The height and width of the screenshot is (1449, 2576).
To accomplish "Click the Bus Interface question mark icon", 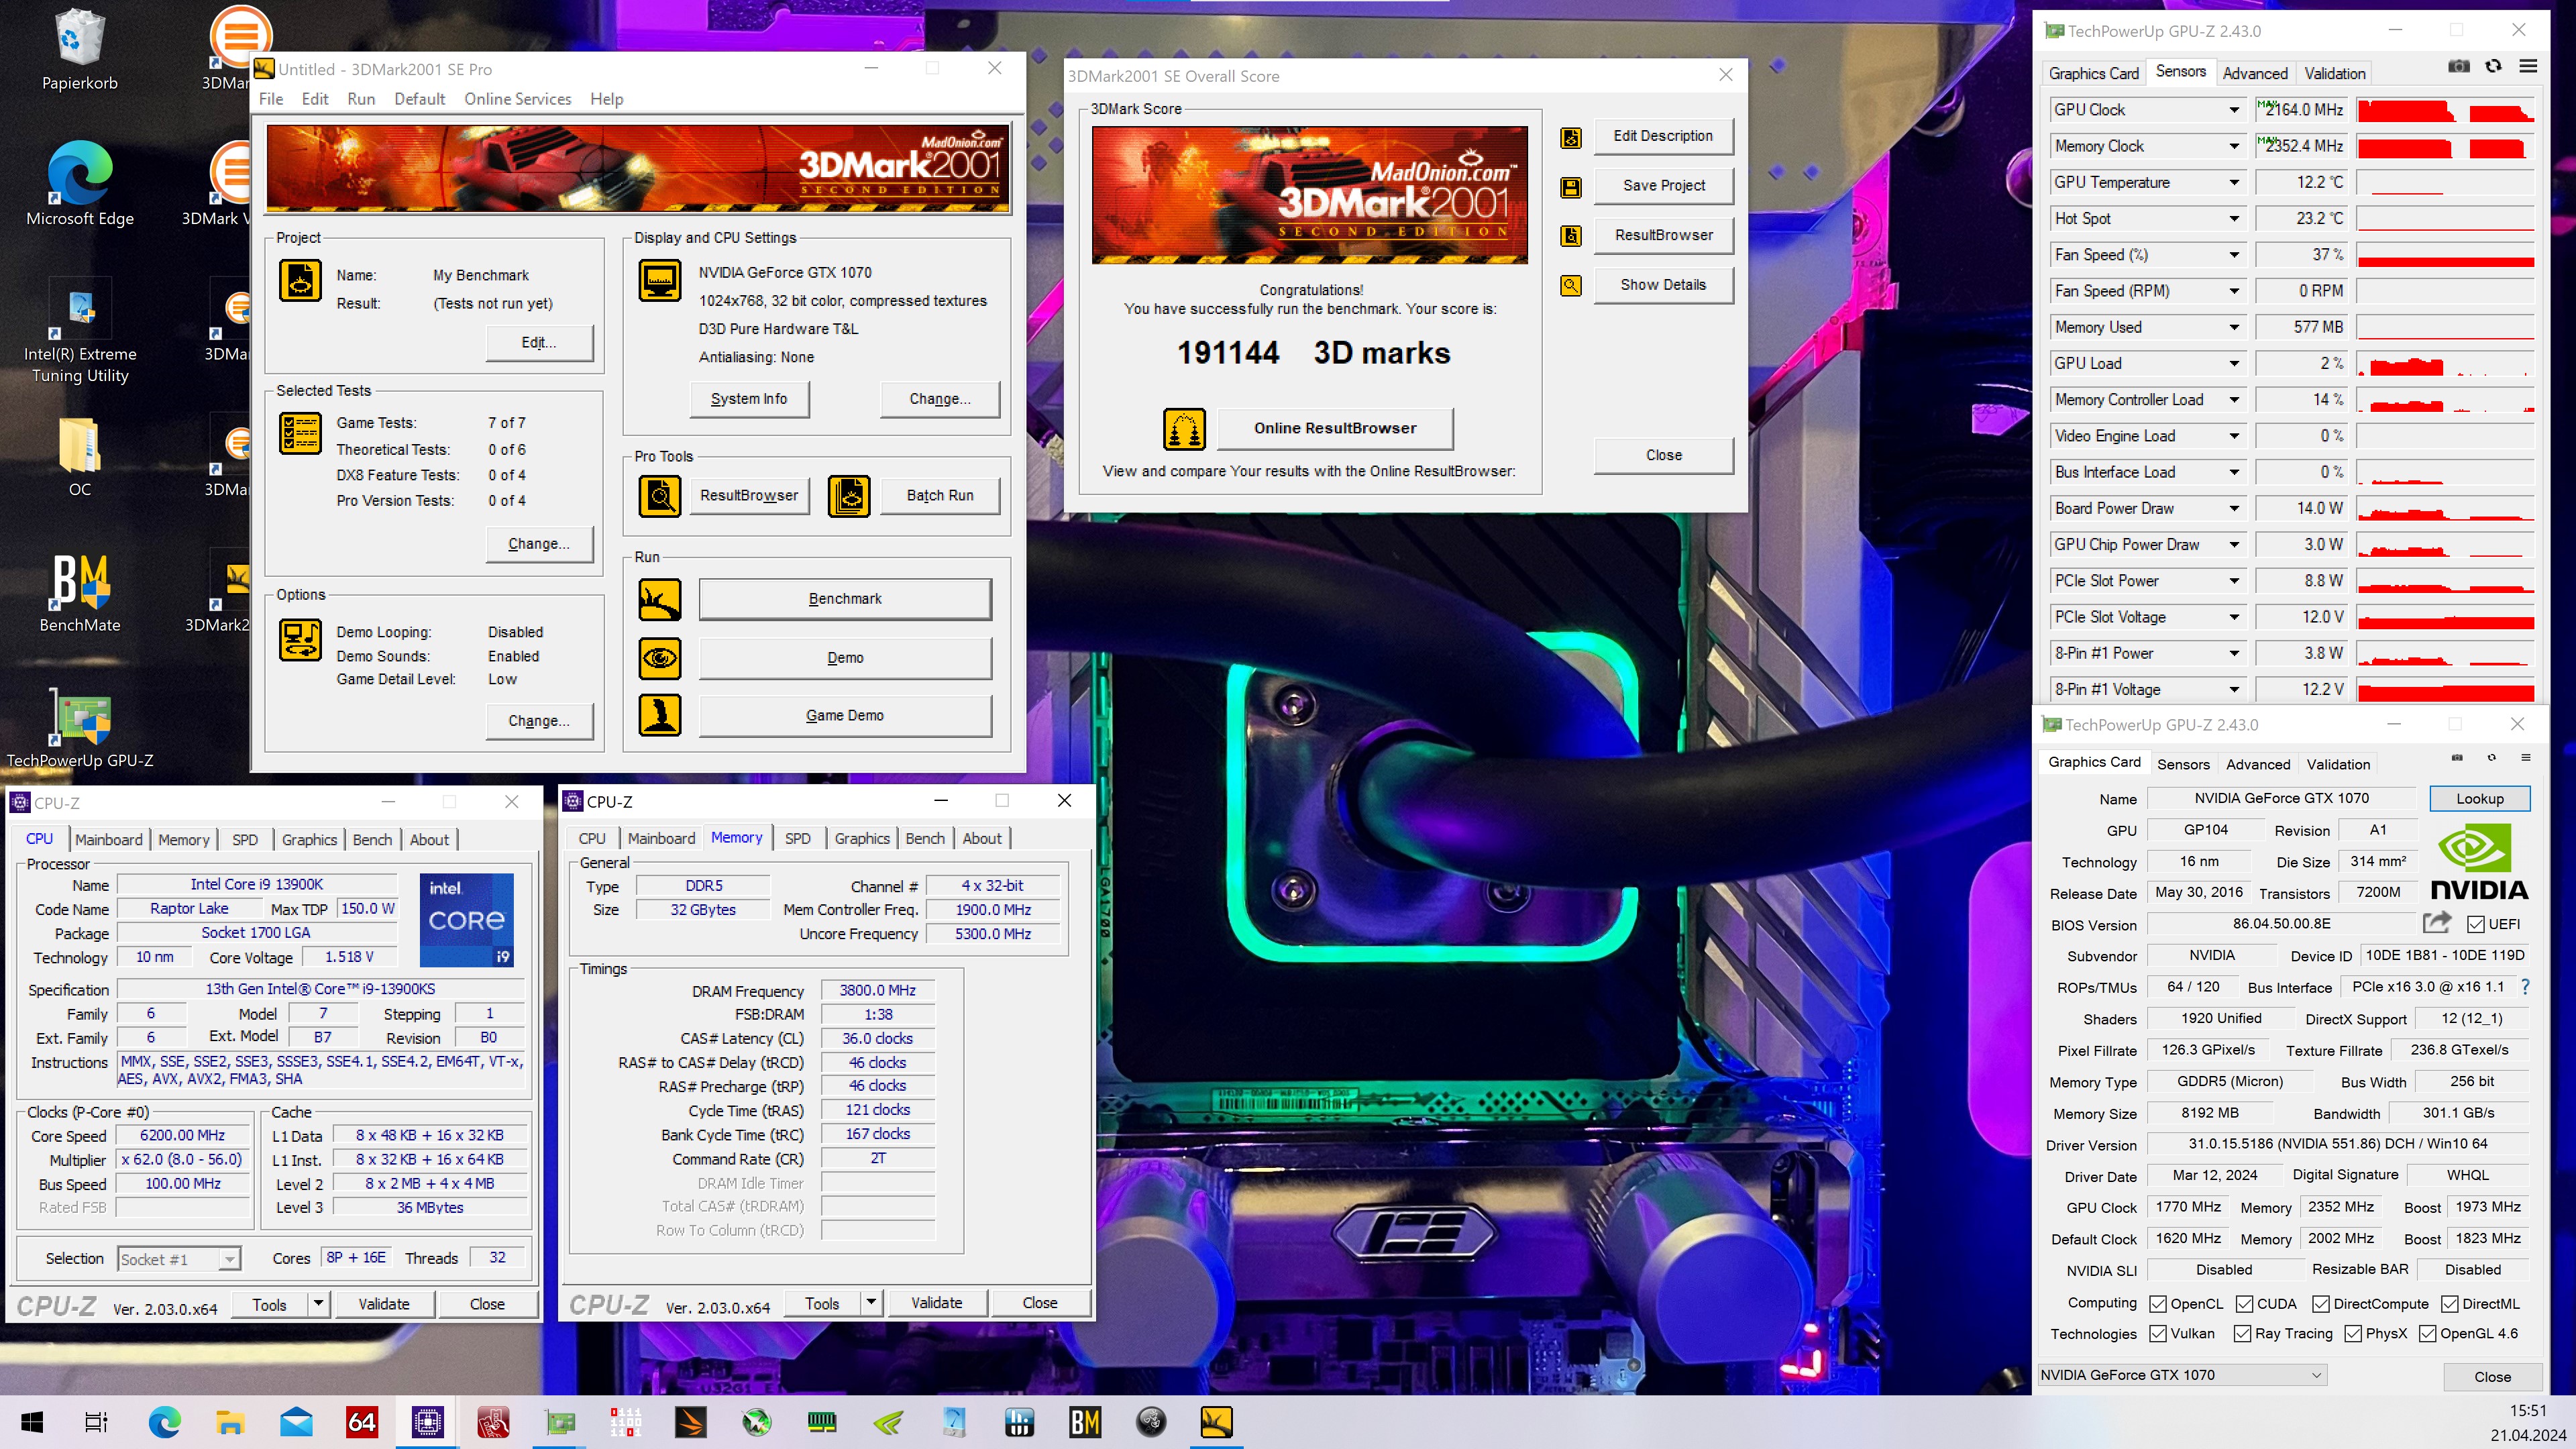I will [2525, 987].
